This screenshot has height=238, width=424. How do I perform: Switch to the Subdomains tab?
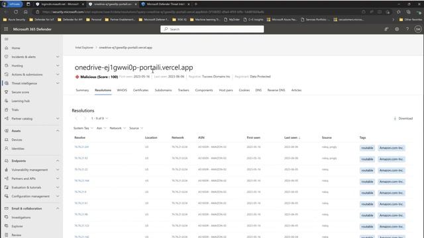click(x=163, y=90)
